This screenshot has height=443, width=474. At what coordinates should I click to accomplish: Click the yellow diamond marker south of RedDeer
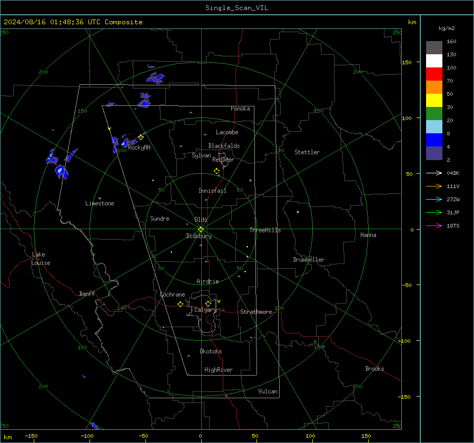216,171
